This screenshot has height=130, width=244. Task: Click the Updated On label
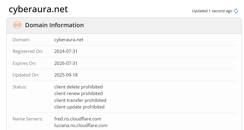(x=26, y=75)
